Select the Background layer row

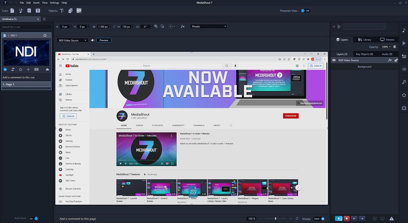364,67
